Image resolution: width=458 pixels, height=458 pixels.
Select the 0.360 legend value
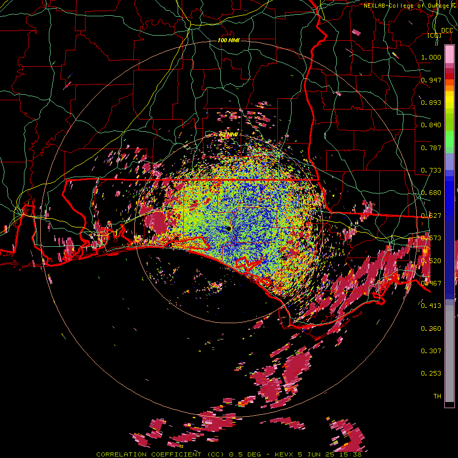coord(431,329)
